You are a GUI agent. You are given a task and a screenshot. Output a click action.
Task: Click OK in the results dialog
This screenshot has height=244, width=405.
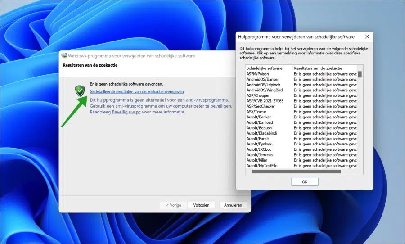[x=305, y=182]
